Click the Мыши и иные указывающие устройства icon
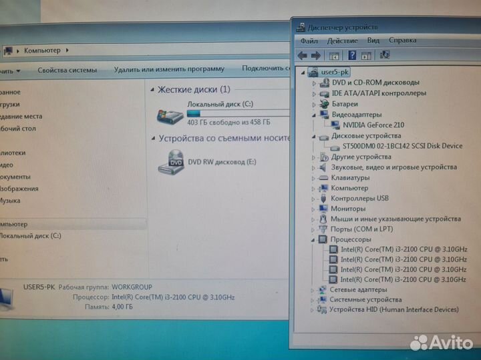 [323, 219]
